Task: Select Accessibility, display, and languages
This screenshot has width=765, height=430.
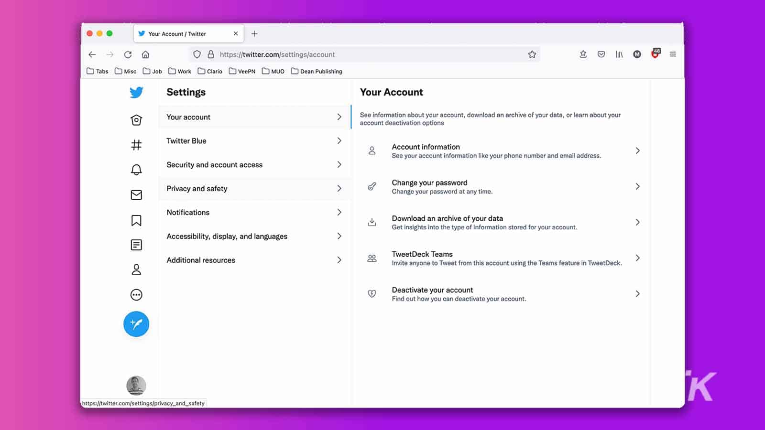Action: coord(255,236)
